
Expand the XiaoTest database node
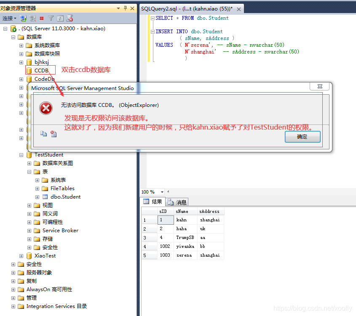point(21,256)
